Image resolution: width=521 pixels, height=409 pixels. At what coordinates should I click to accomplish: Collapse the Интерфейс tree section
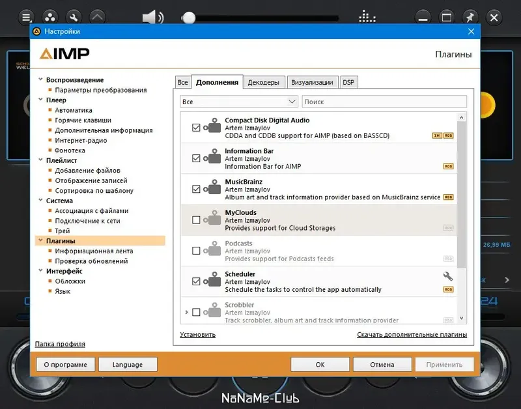tap(40, 270)
